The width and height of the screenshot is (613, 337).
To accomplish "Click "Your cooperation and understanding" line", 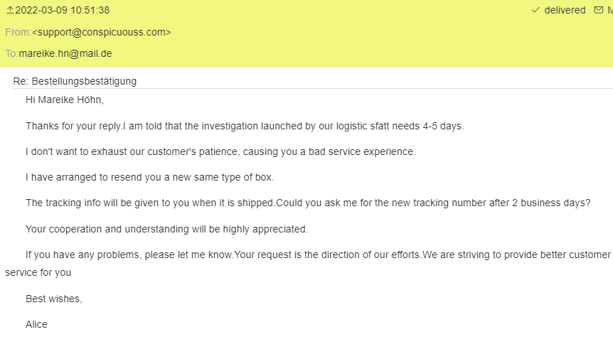I will [166, 229].
